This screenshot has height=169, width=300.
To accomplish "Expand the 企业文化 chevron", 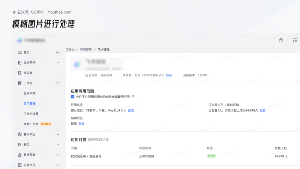I will click(58, 165).
